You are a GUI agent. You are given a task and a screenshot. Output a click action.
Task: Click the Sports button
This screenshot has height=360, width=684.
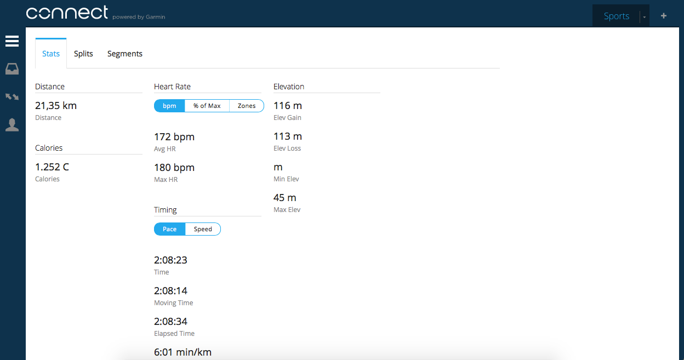(x=616, y=16)
